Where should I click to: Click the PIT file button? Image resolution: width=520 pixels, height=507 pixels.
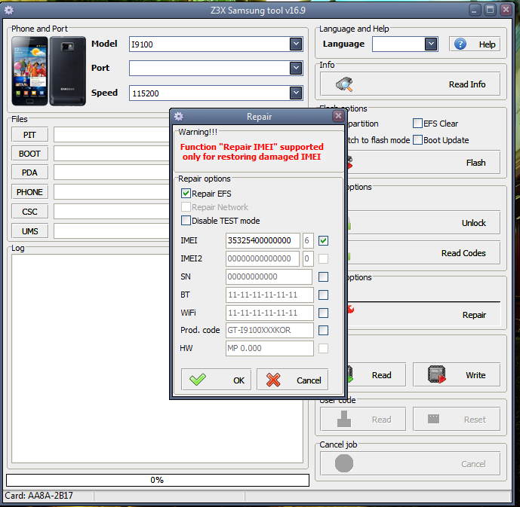(x=30, y=135)
